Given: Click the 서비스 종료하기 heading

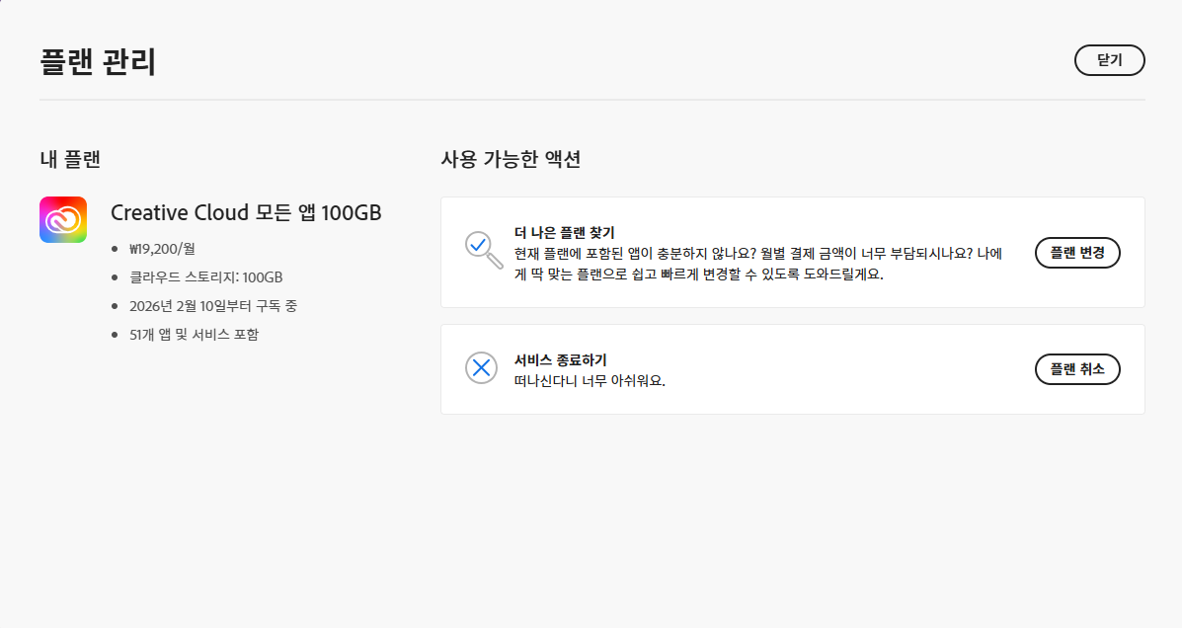Looking at the screenshot, I should [x=560, y=360].
